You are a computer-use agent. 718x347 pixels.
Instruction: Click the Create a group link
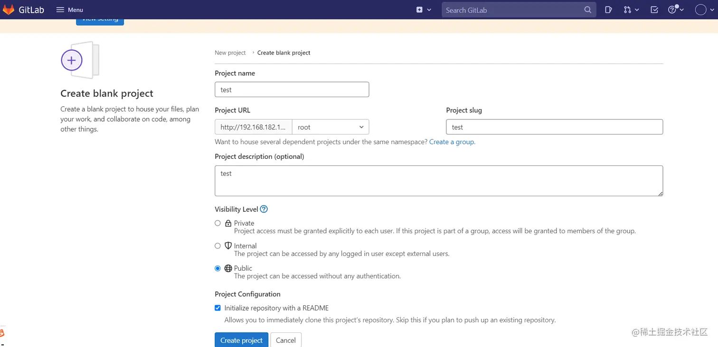click(452, 142)
